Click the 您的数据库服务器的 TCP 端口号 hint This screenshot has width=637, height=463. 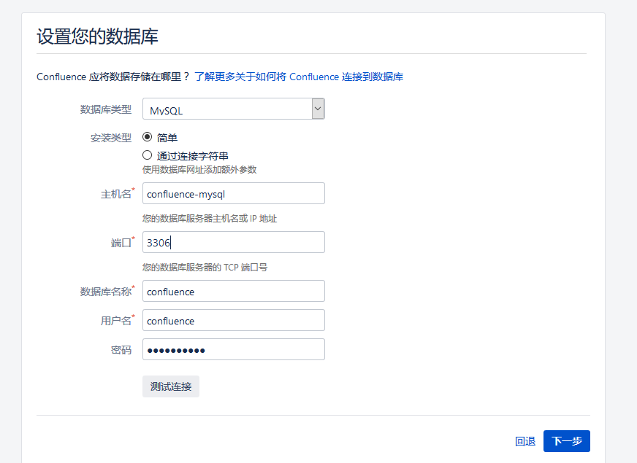205,267
